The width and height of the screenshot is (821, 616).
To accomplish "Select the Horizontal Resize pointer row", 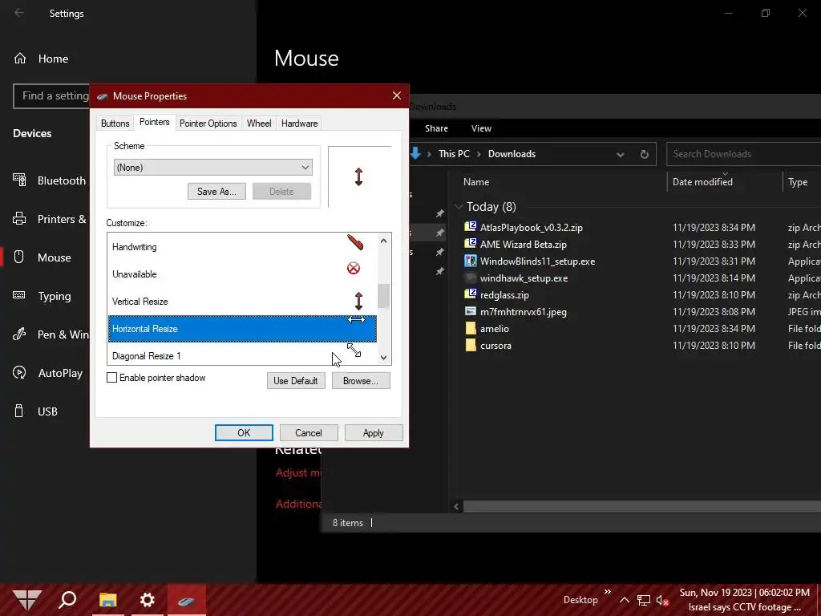I will coord(242,328).
